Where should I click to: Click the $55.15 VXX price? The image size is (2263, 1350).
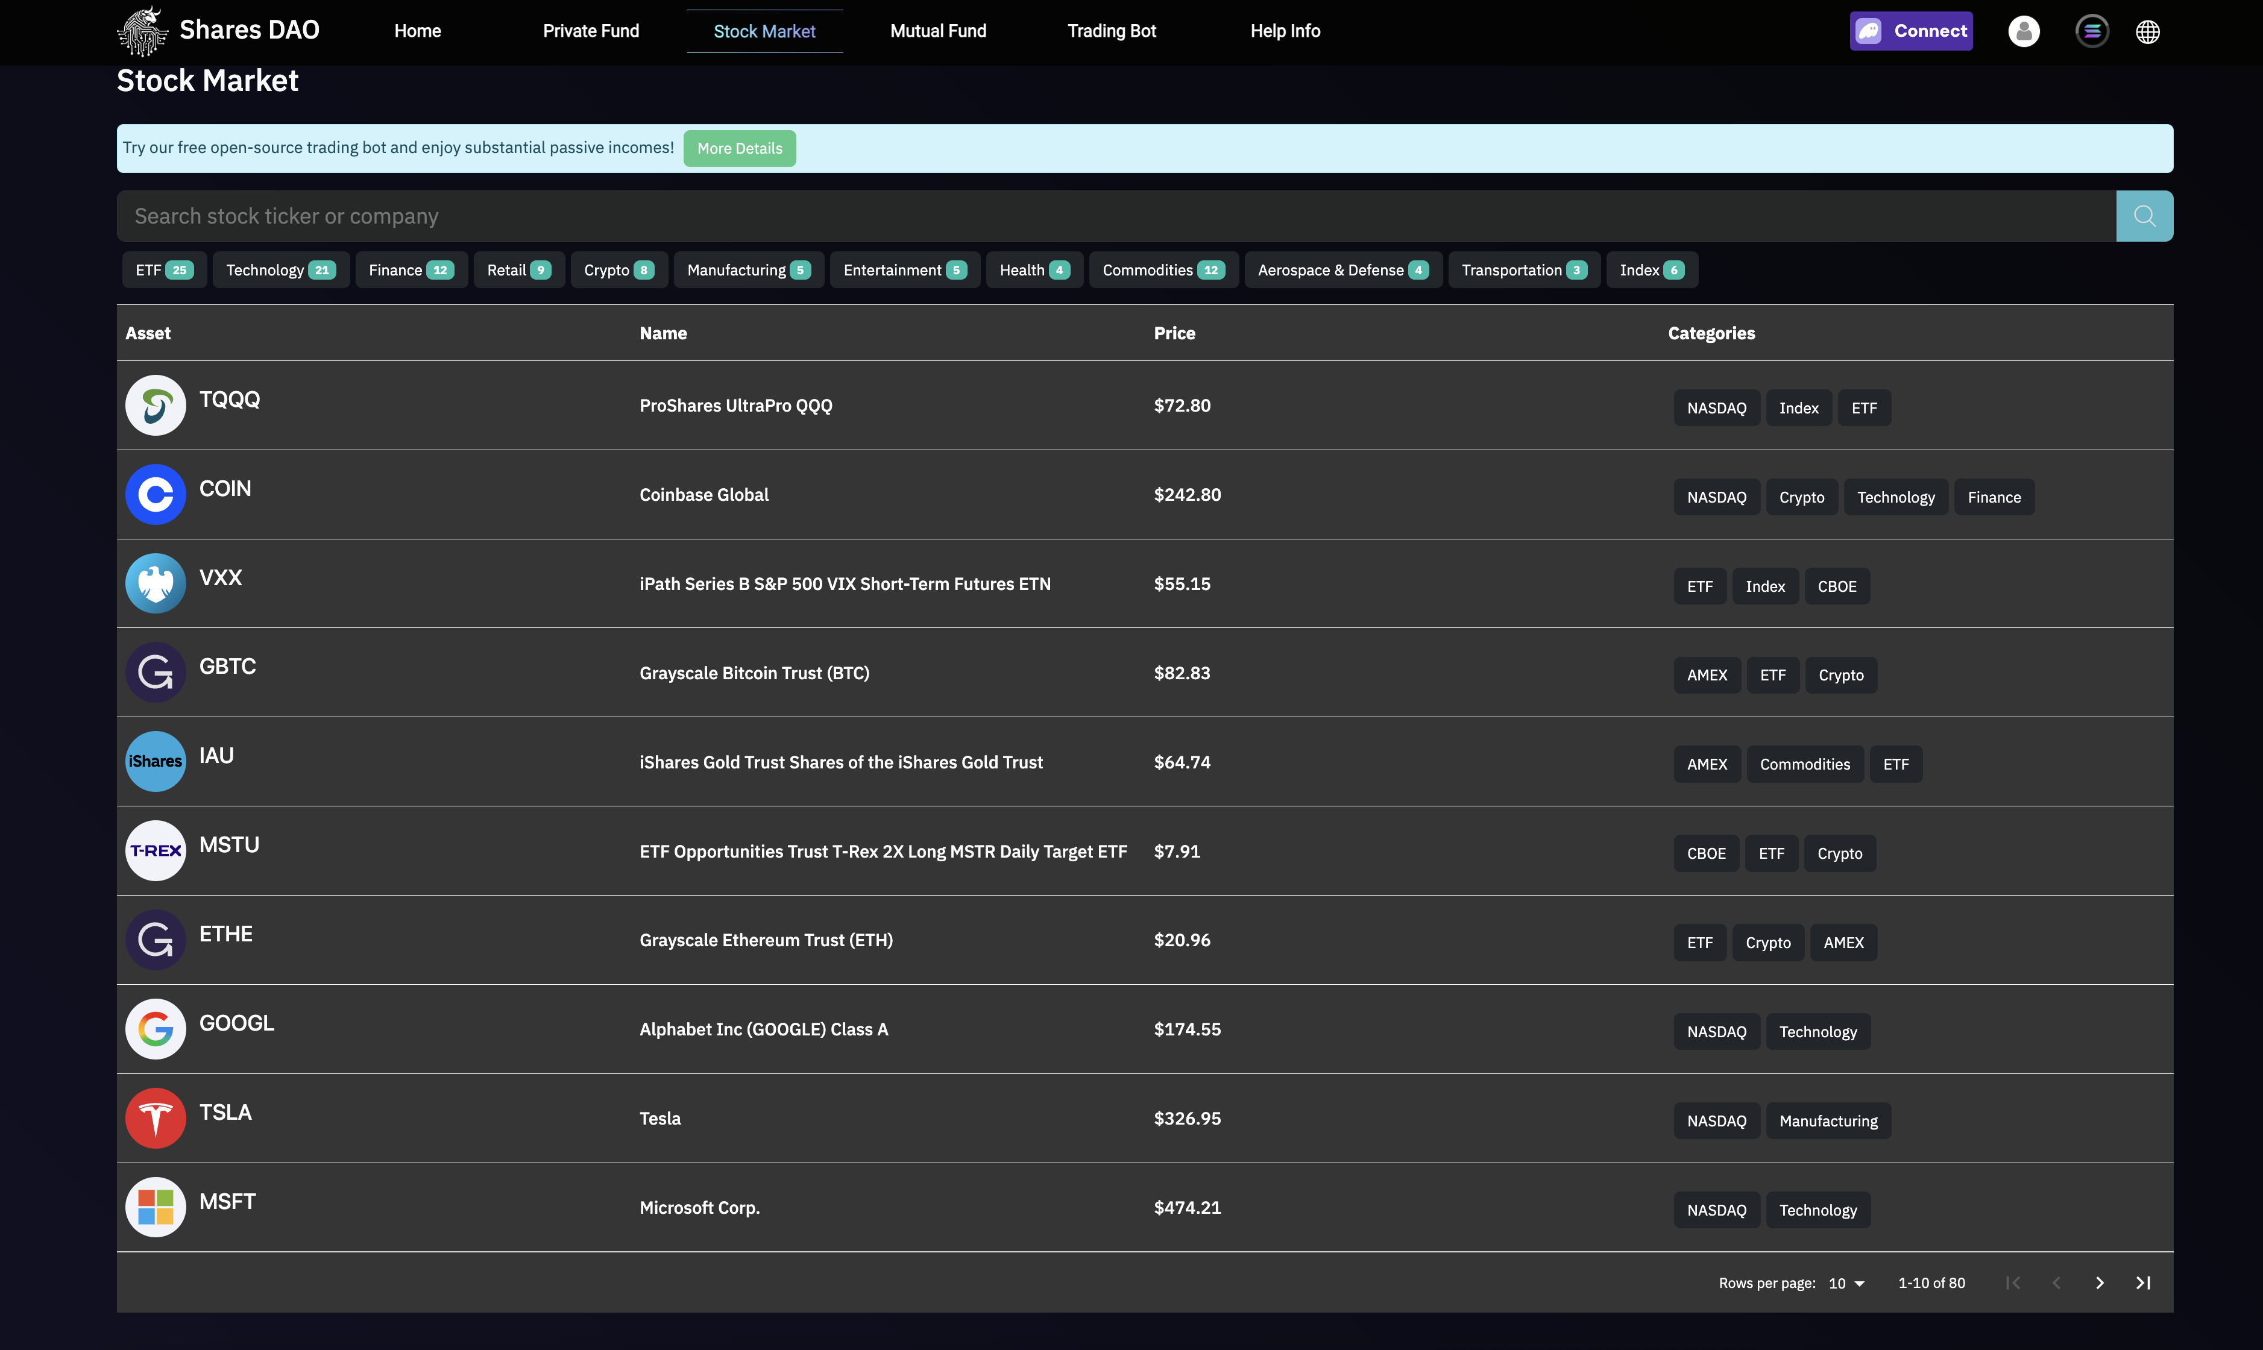[x=1182, y=584]
